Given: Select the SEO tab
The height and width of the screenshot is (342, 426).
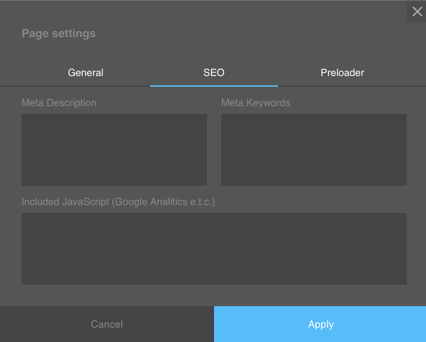Looking at the screenshot, I should (214, 72).
